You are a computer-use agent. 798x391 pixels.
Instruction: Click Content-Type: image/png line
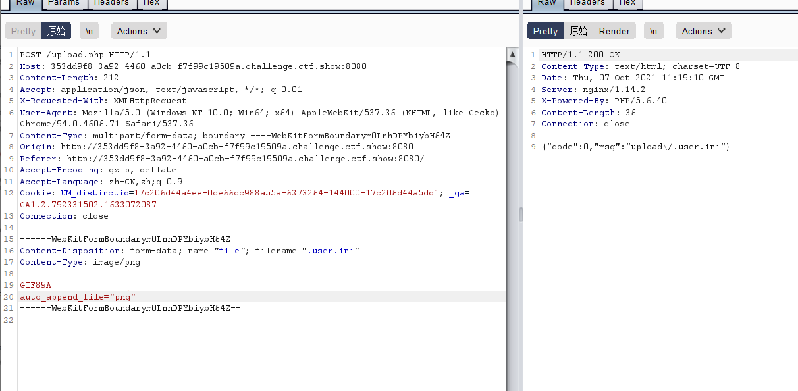coord(80,262)
